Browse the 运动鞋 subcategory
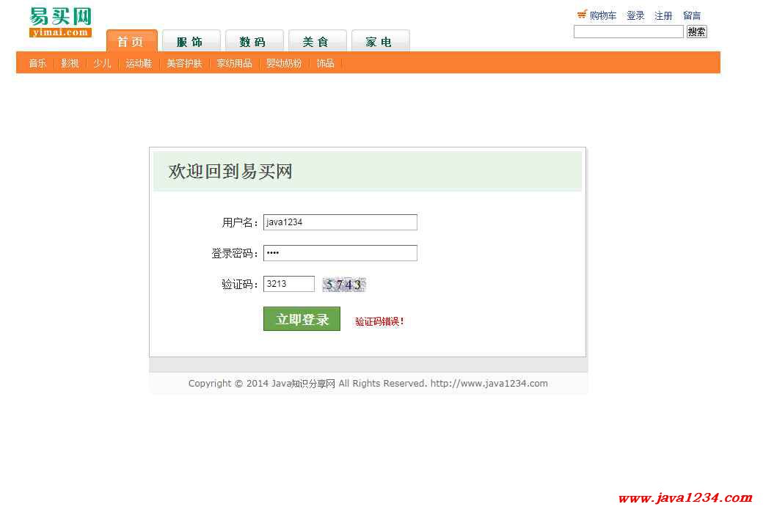Screen dimensions: 763x515 [139, 63]
